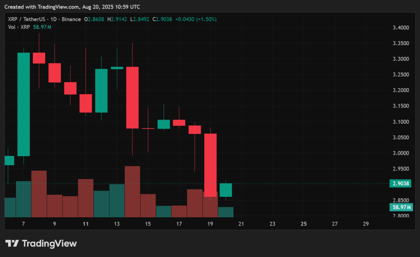Click the Binance exchange name in the legend
Image resolution: width=420 pixels, height=257 pixels.
coord(71,19)
